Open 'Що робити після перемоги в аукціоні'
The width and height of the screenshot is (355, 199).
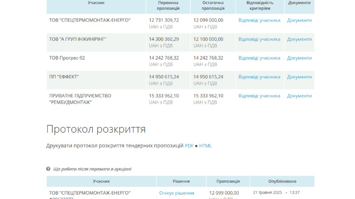tap(92, 169)
